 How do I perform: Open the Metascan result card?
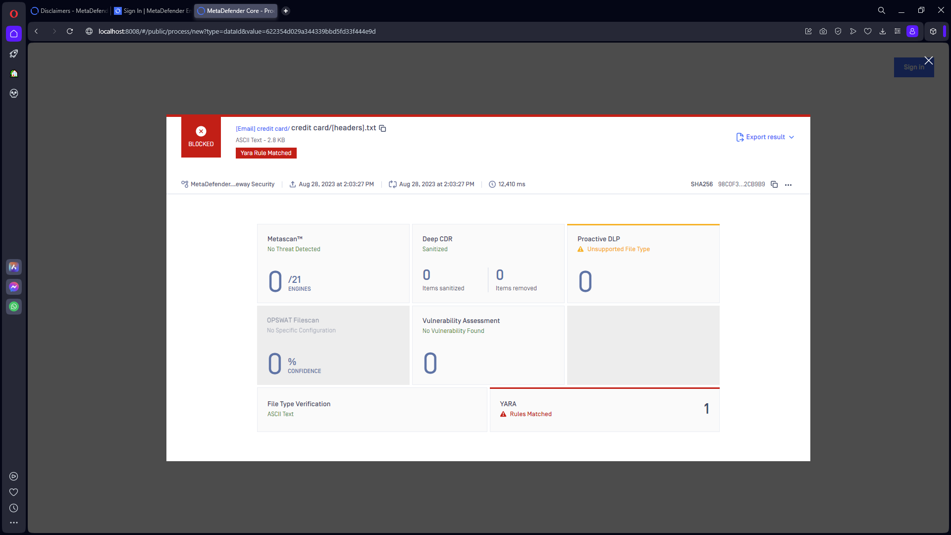tap(333, 264)
